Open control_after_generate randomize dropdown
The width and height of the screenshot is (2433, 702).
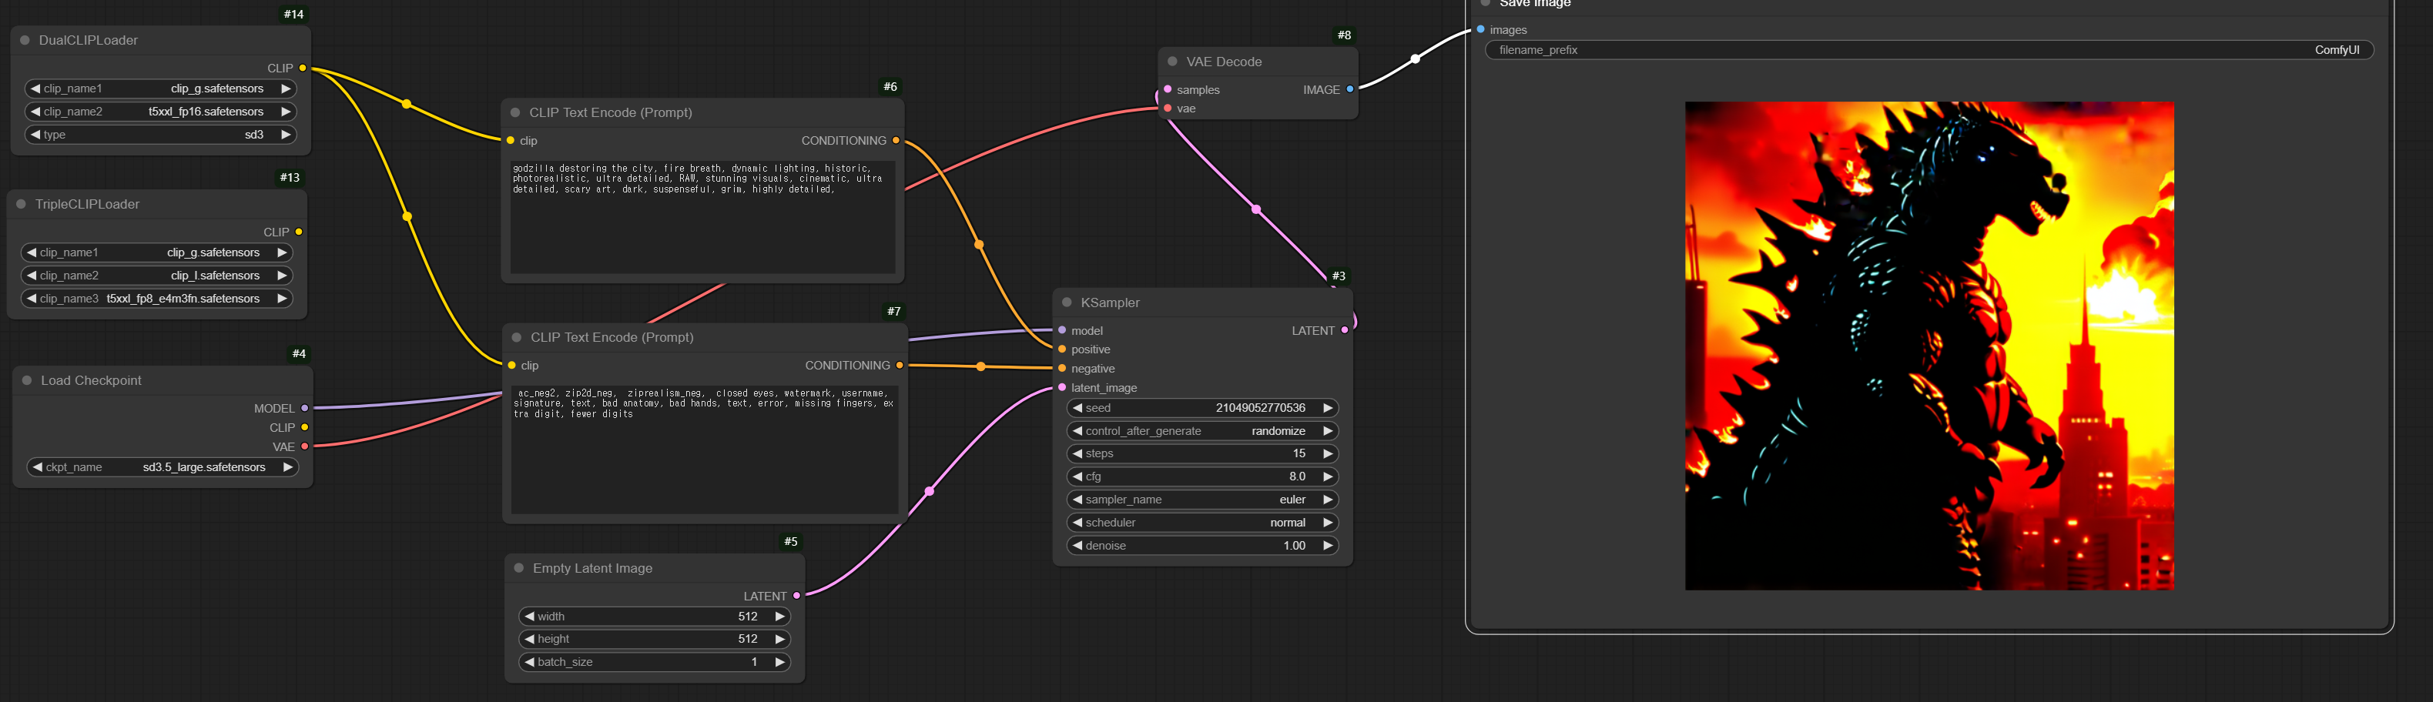pos(1202,431)
